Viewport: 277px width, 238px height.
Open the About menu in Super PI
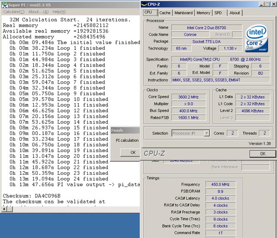39,12
